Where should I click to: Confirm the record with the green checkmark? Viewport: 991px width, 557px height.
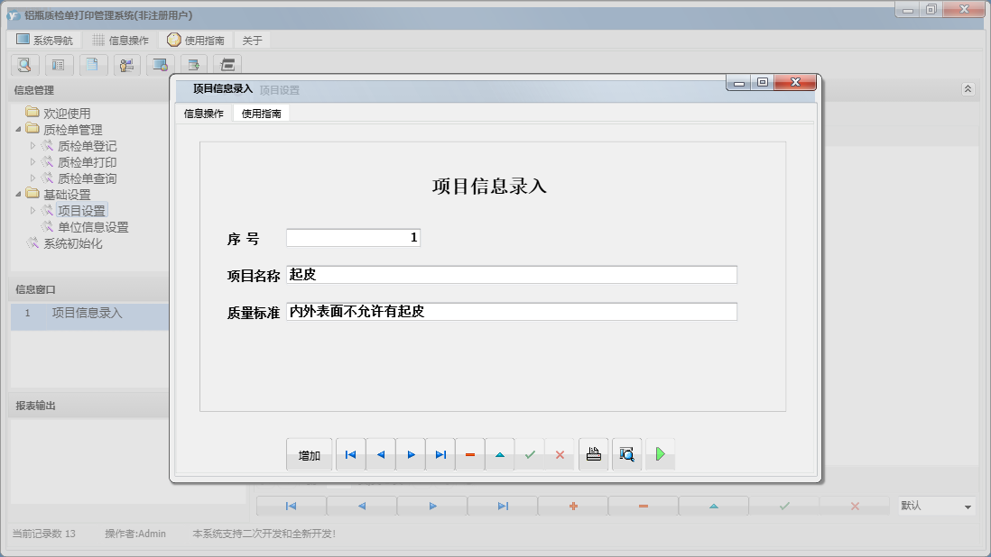(530, 454)
